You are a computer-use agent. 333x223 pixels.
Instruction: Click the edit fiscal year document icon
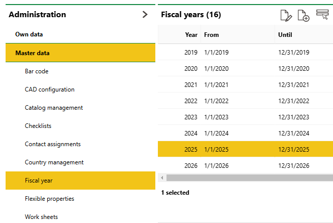[x=286, y=16]
